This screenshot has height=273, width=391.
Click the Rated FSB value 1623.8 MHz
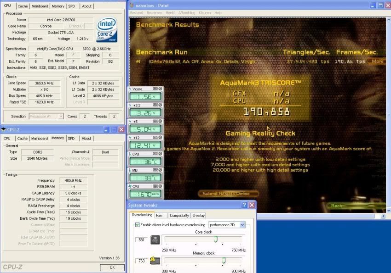(x=44, y=102)
